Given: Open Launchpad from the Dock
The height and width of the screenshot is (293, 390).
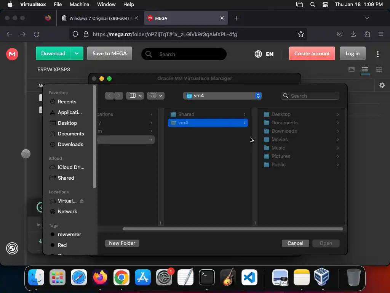Looking at the screenshot, I should 58,277.
